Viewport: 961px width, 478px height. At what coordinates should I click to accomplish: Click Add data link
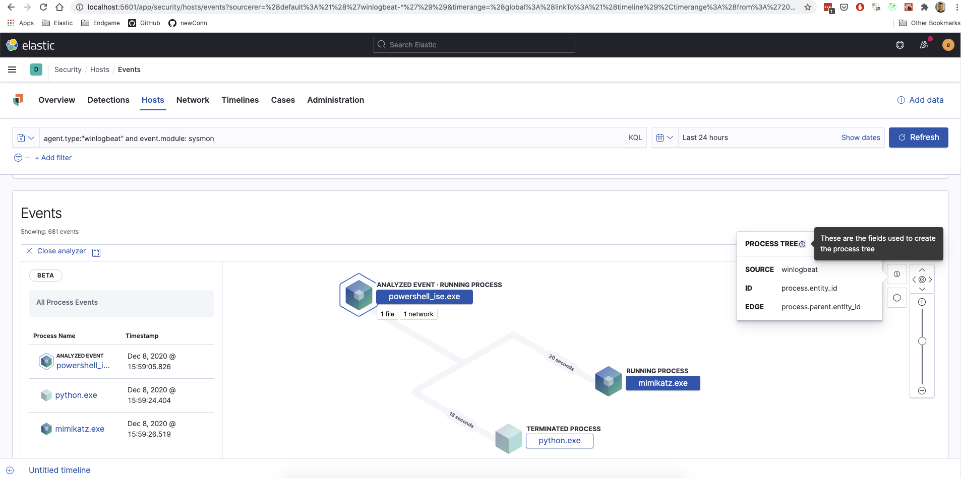point(921,100)
